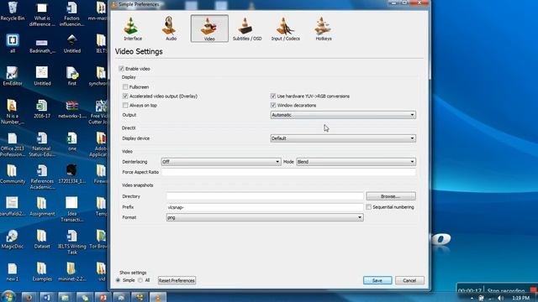The width and height of the screenshot is (538, 302).
Task: Open the National Status-Edu document
Action: point(42,144)
